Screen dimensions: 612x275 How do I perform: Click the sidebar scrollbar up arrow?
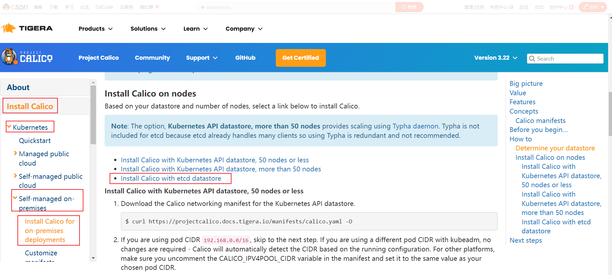point(93,83)
